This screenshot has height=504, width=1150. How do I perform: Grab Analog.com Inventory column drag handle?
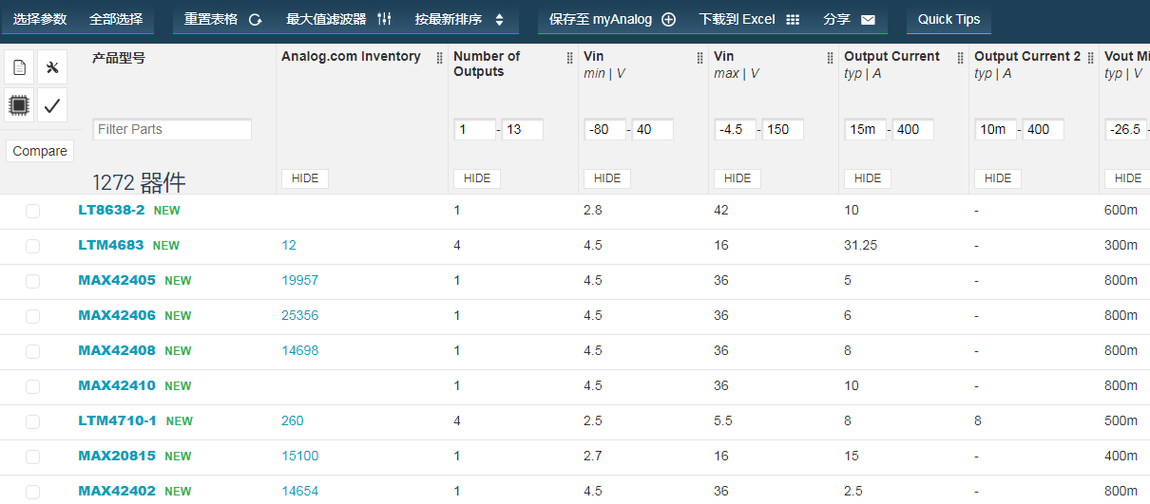tap(439, 57)
